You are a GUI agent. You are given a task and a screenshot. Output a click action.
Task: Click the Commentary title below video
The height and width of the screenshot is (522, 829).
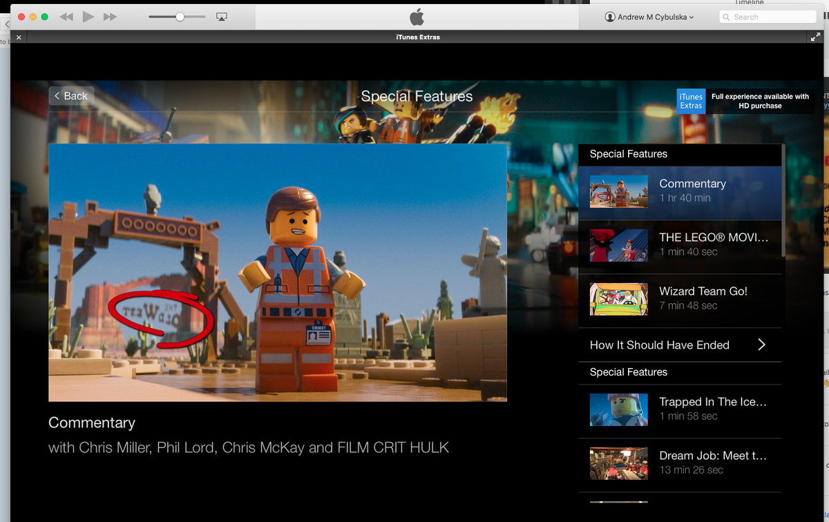pos(92,423)
